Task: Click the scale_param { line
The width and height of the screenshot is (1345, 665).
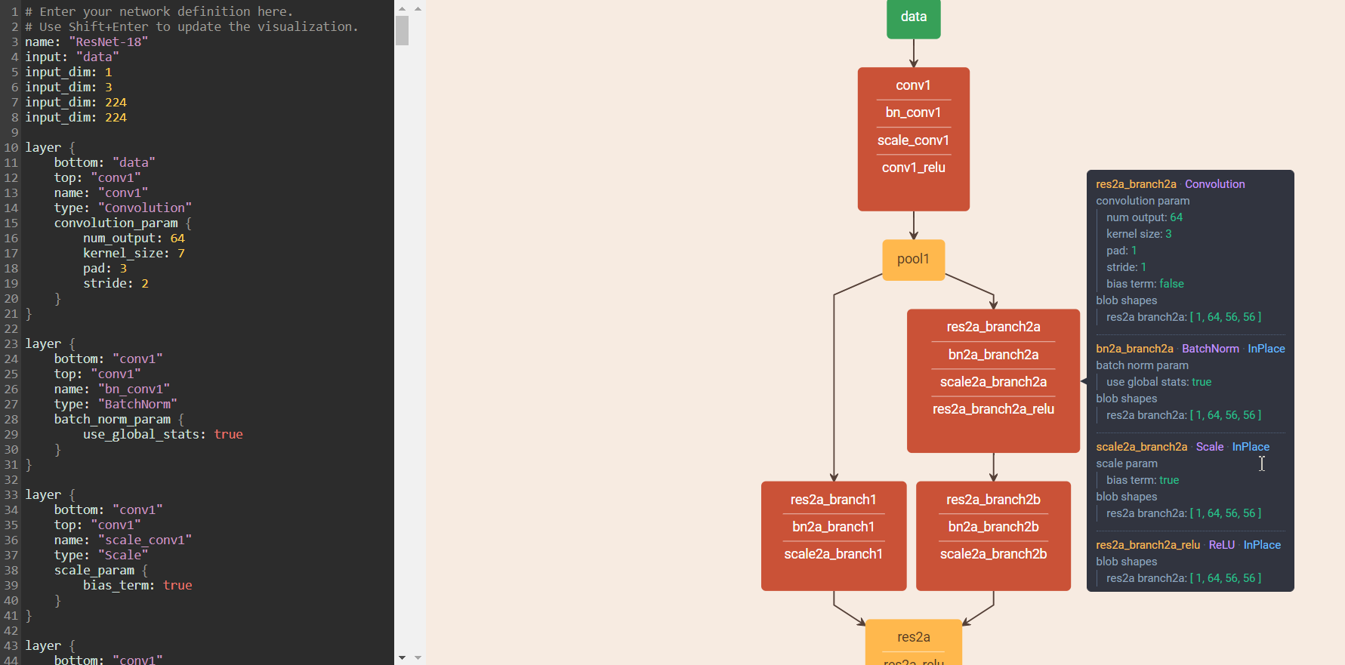Action: click(x=101, y=571)
